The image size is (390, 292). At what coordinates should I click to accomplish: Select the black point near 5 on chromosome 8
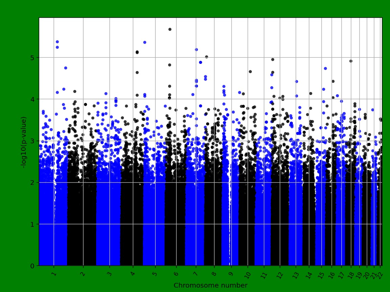click(207, 57)
